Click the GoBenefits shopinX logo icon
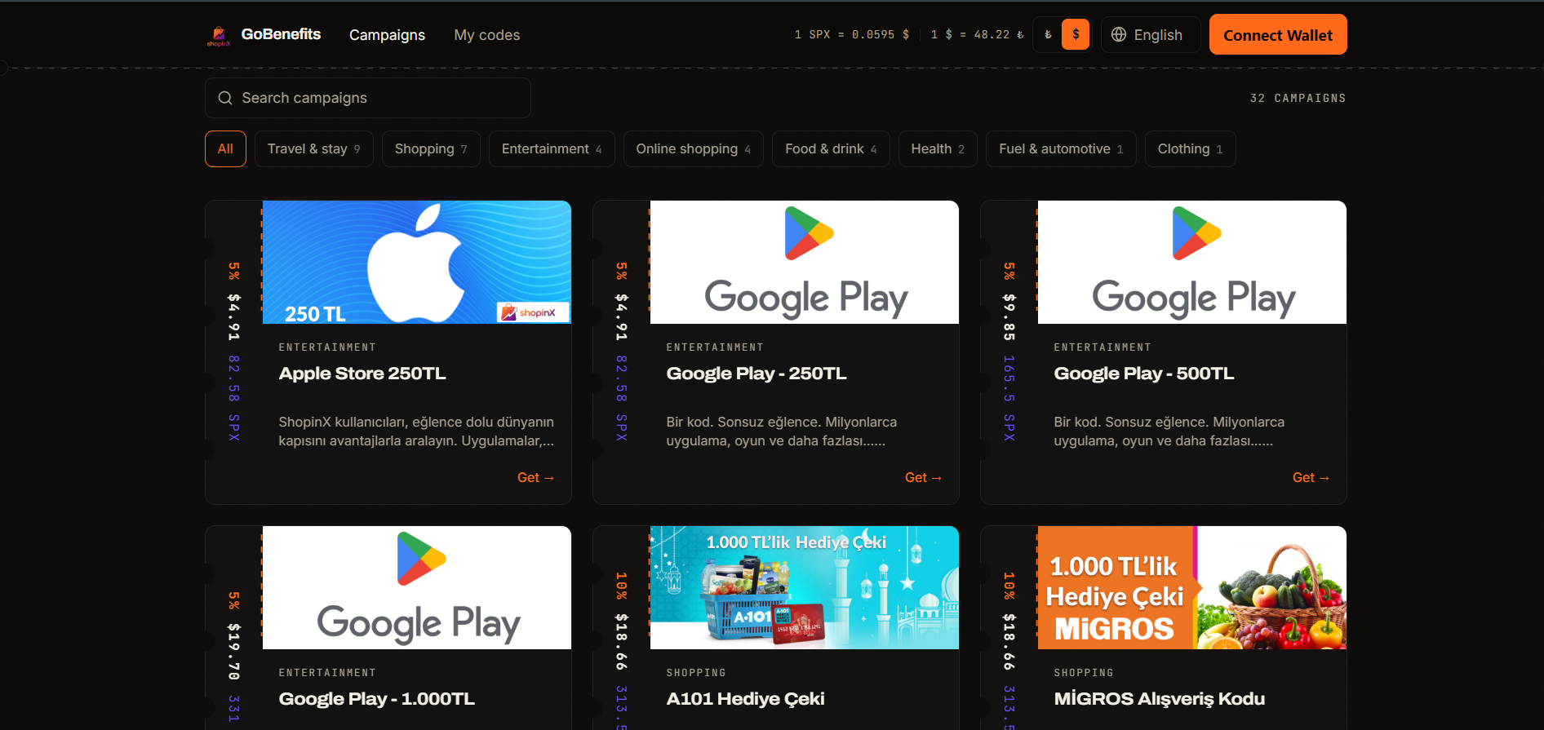The height and width of the screenshot is (730, 1544). pyautogui.click(x=219, y=35)
